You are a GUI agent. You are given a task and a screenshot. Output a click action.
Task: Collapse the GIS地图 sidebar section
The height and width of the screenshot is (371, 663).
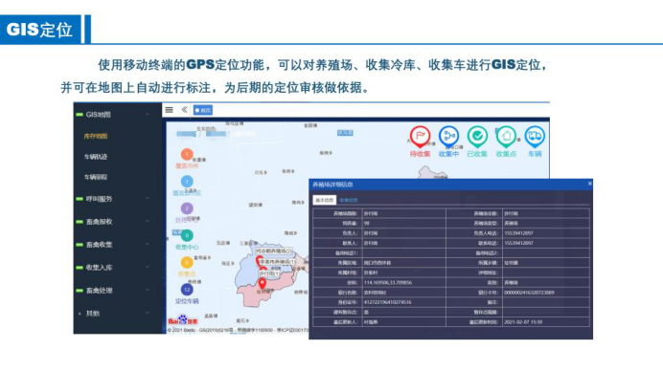coord(148,115)
